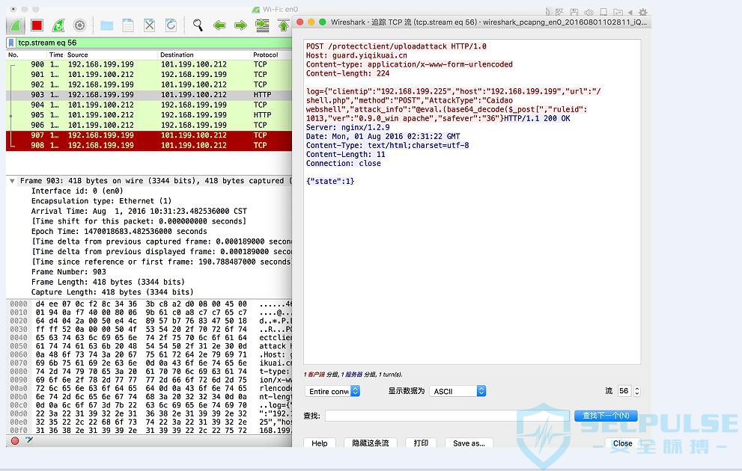Viewport: 742px width, 471px height.
Task: Click Save as... button
Action: (x=469, y=443)
